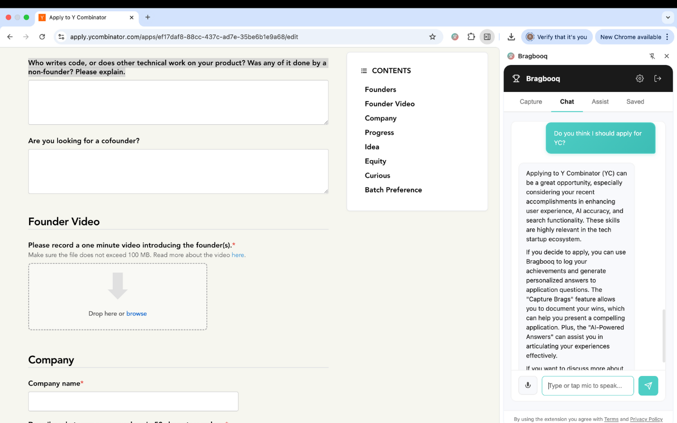Click the Bragbooq panel title icon
Image resolution: width=677 pixels, height=423 pixels.
tap(510, 56)
